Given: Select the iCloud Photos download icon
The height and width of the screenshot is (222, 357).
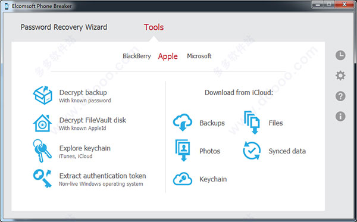Looking at the screenshot, I should 183,151.
